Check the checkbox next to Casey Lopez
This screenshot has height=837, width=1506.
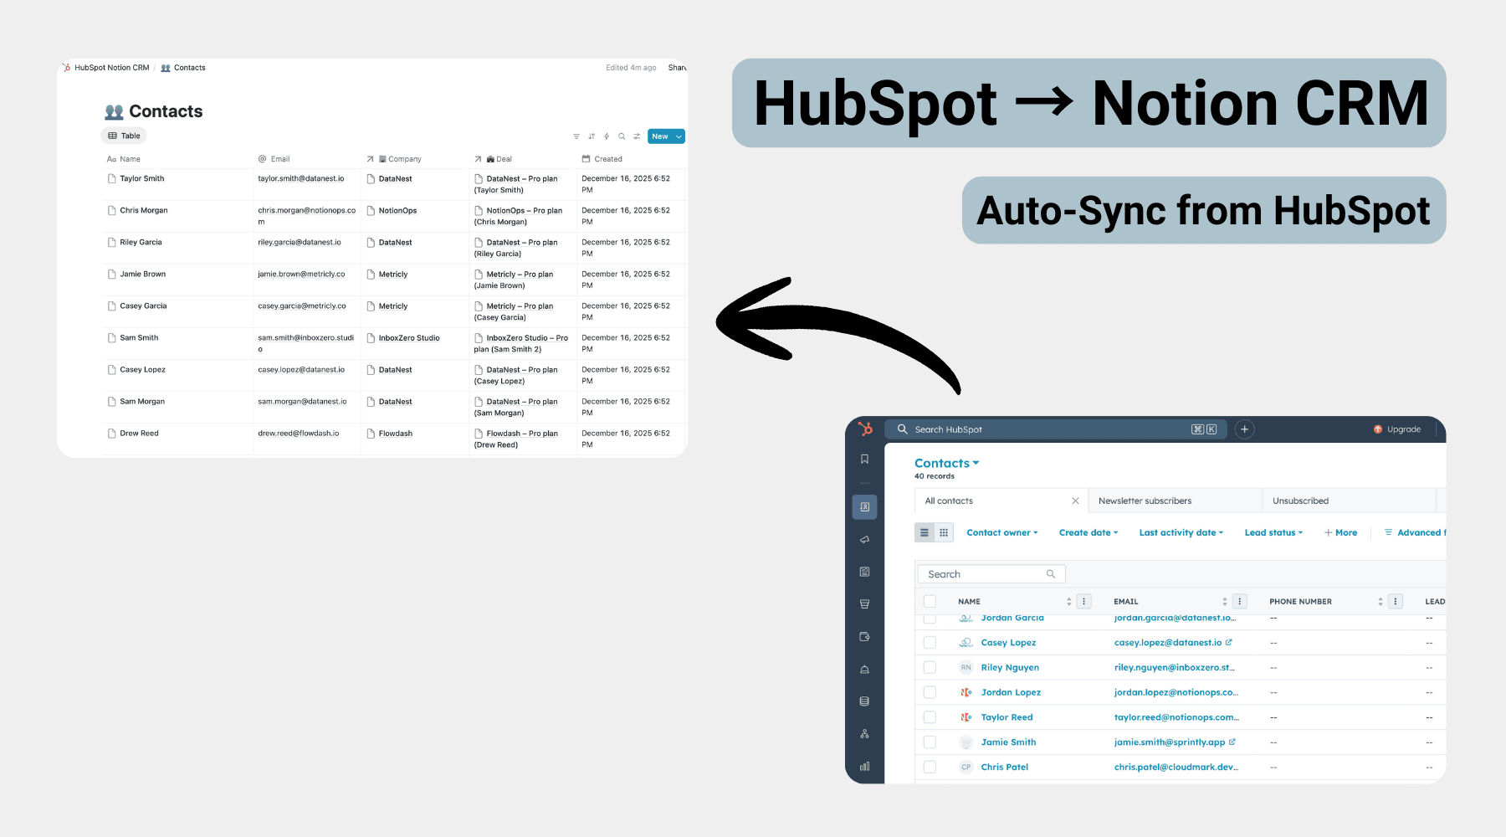(930, 642)
